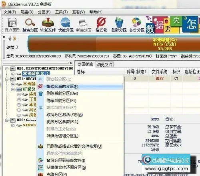
Task: Choose 更改分区参数(F11) menu entry
Action: click(80, 122)
